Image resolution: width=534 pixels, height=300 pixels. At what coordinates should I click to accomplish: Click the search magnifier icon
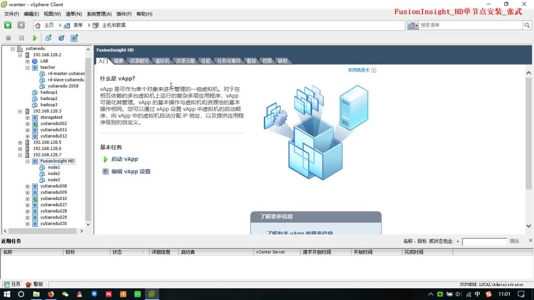pos(527,25)
